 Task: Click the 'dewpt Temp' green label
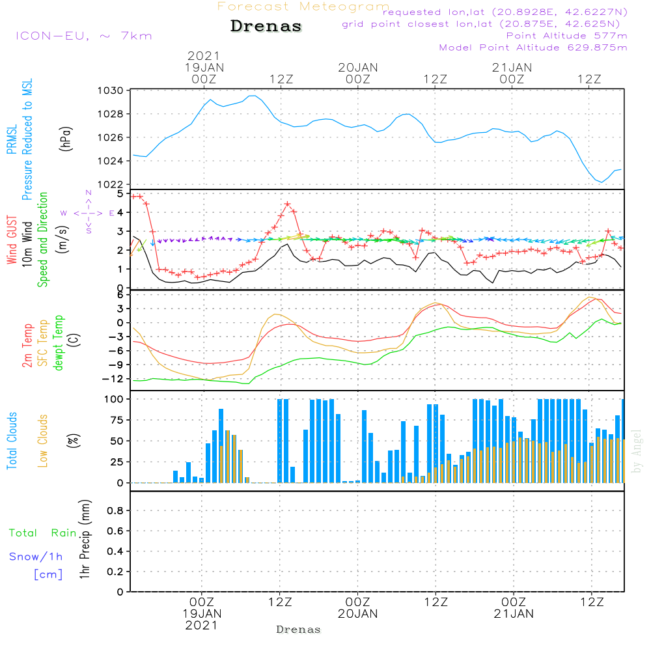tap(58, 342)
